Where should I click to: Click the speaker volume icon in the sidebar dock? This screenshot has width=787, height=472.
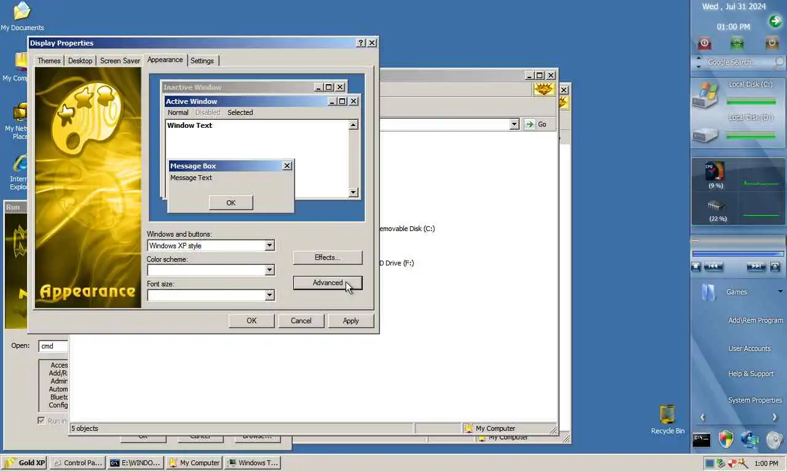point(775,439)
